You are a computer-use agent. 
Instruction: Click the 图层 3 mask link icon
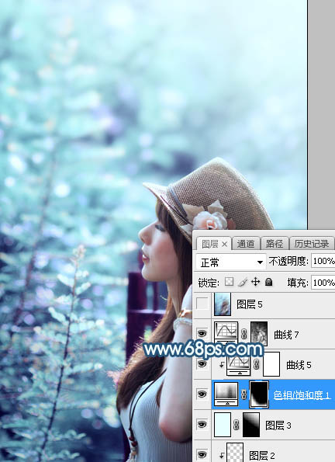tap(236, 425)
